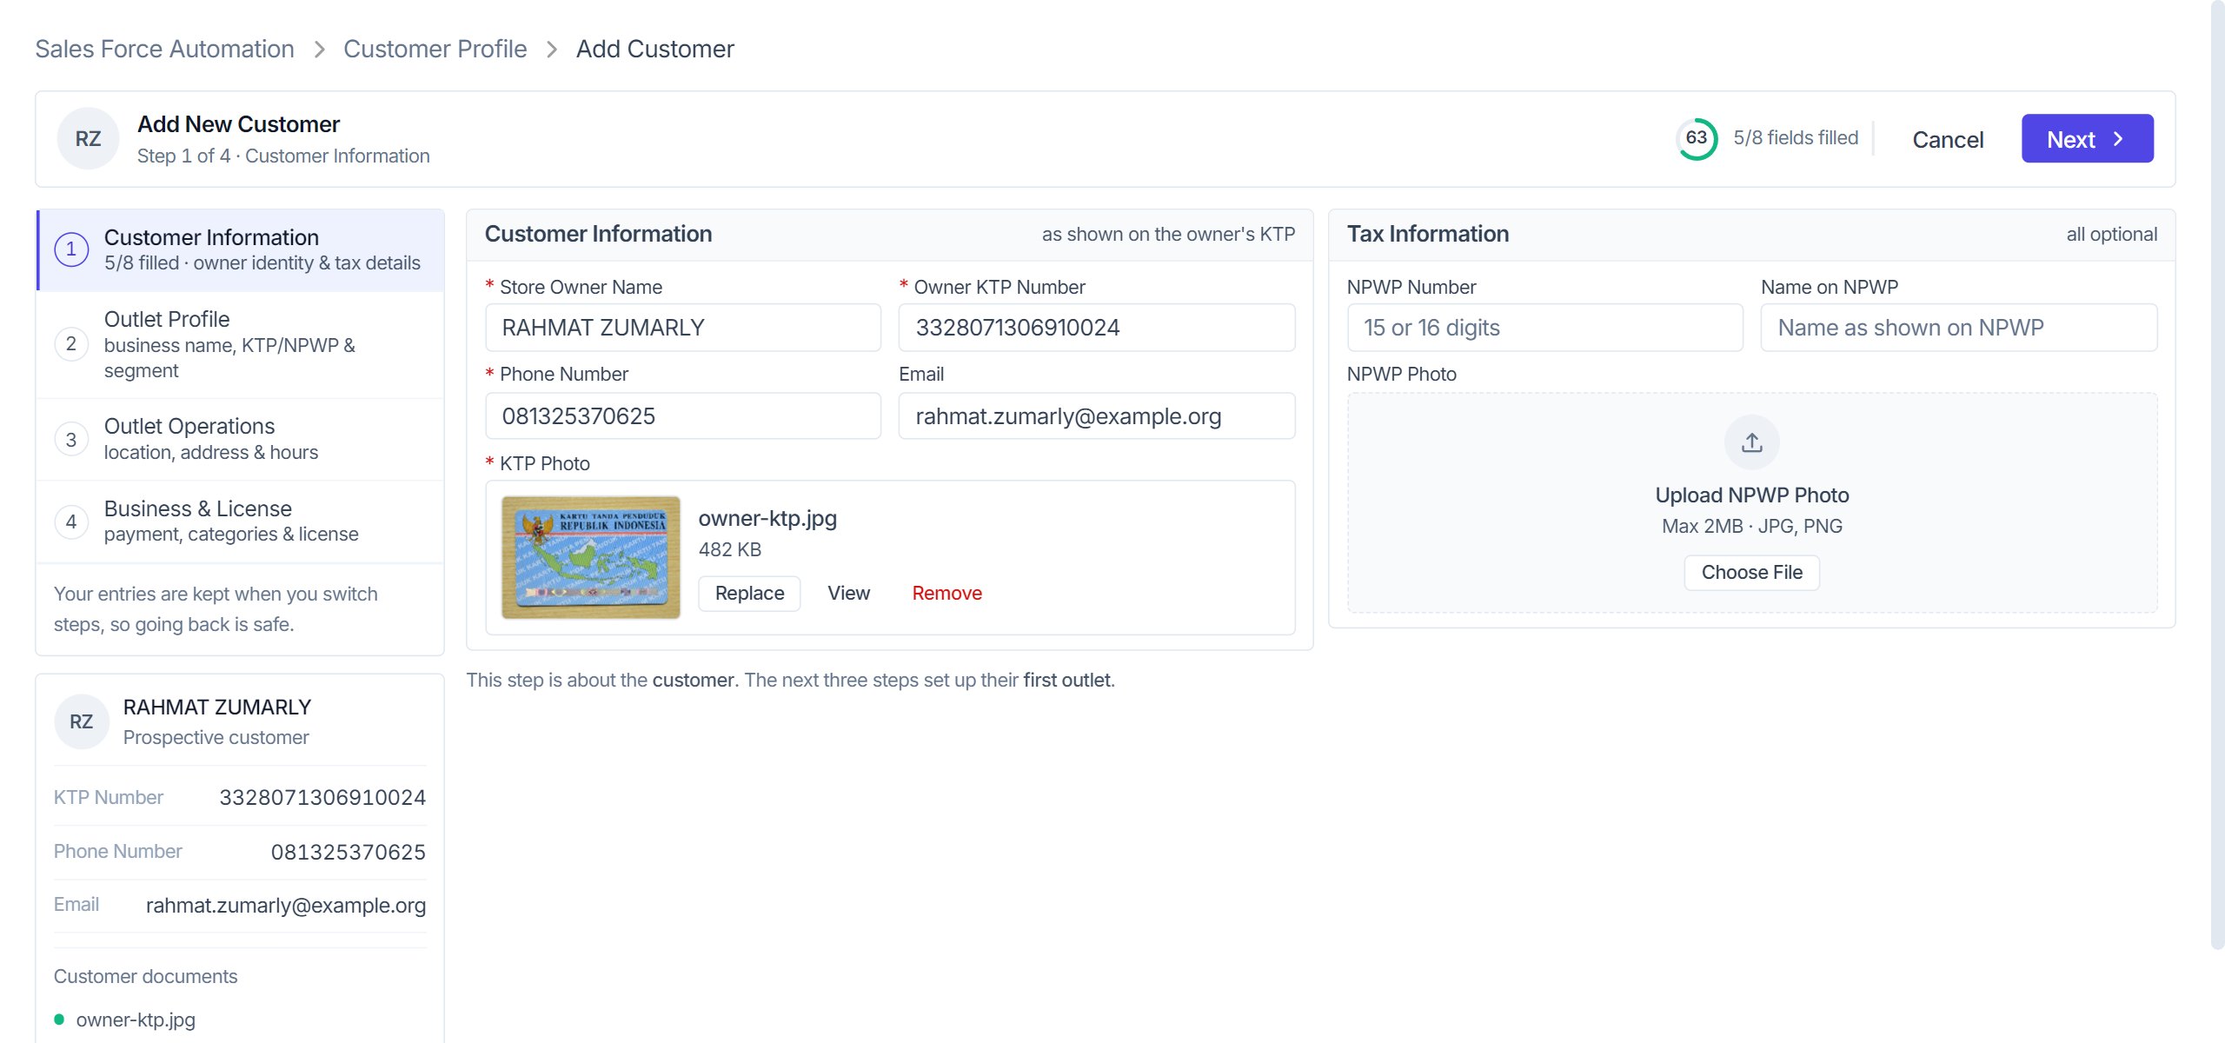Click owner-ktp.jpg under Customer documents
Screen dimensions: 2225x1043
click(x=136, y=1020)
